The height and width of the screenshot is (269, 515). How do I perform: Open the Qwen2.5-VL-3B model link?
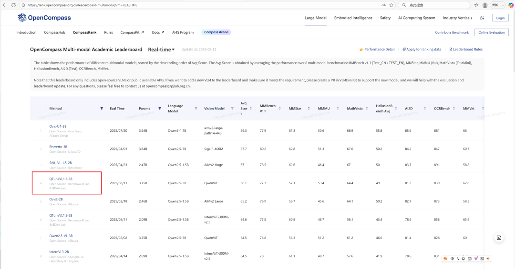[61, 236]
